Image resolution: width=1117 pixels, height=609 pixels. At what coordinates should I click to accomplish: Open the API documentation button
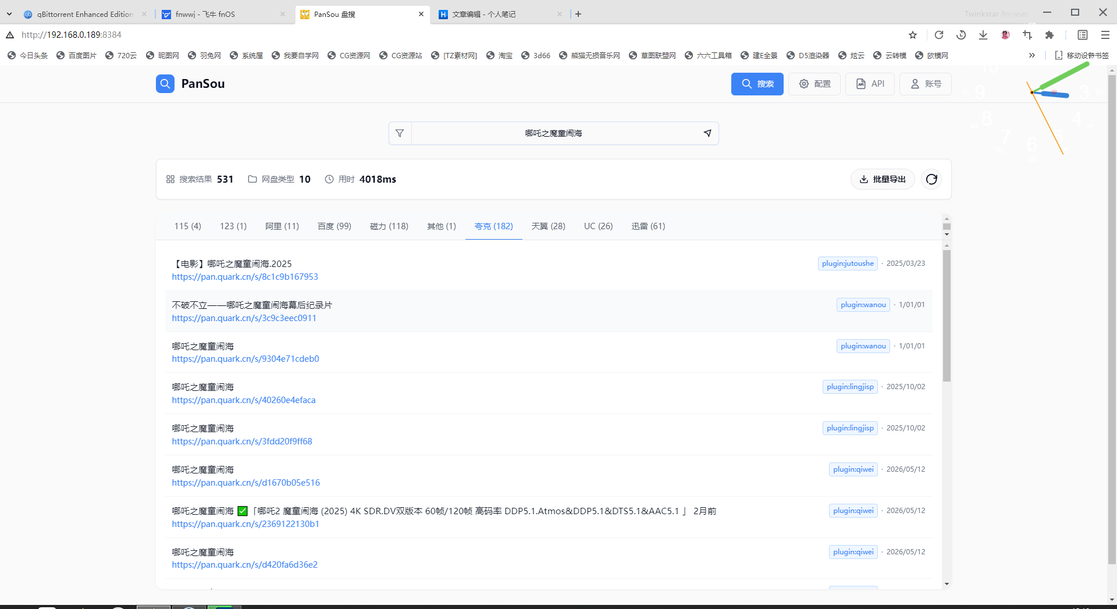[x=870, y=84]
